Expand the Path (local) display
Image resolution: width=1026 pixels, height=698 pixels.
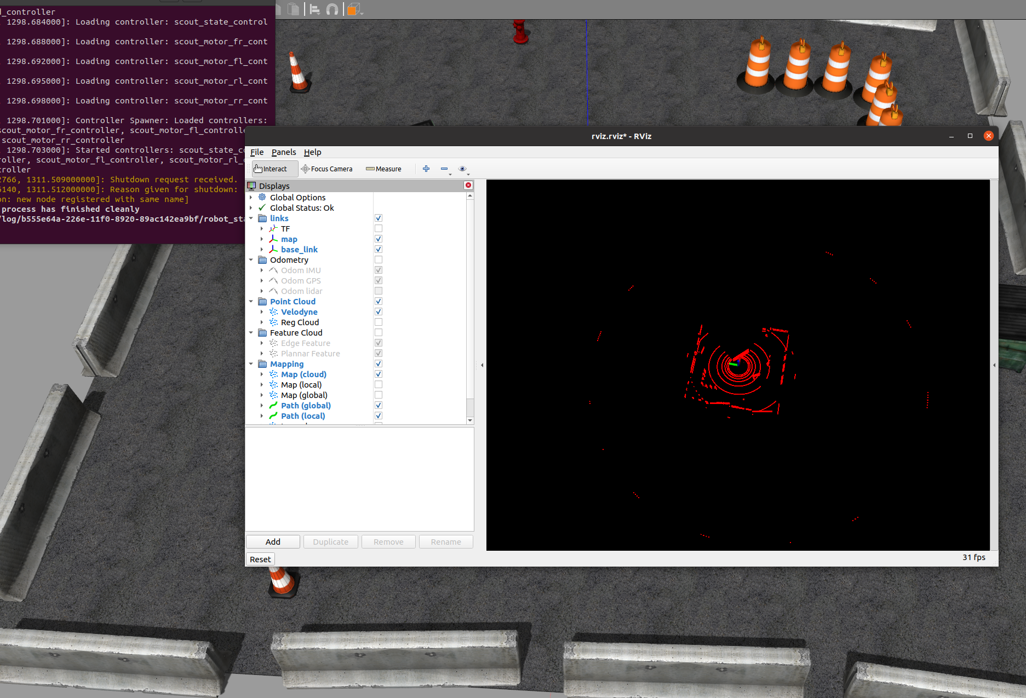[x=262, y=416]
